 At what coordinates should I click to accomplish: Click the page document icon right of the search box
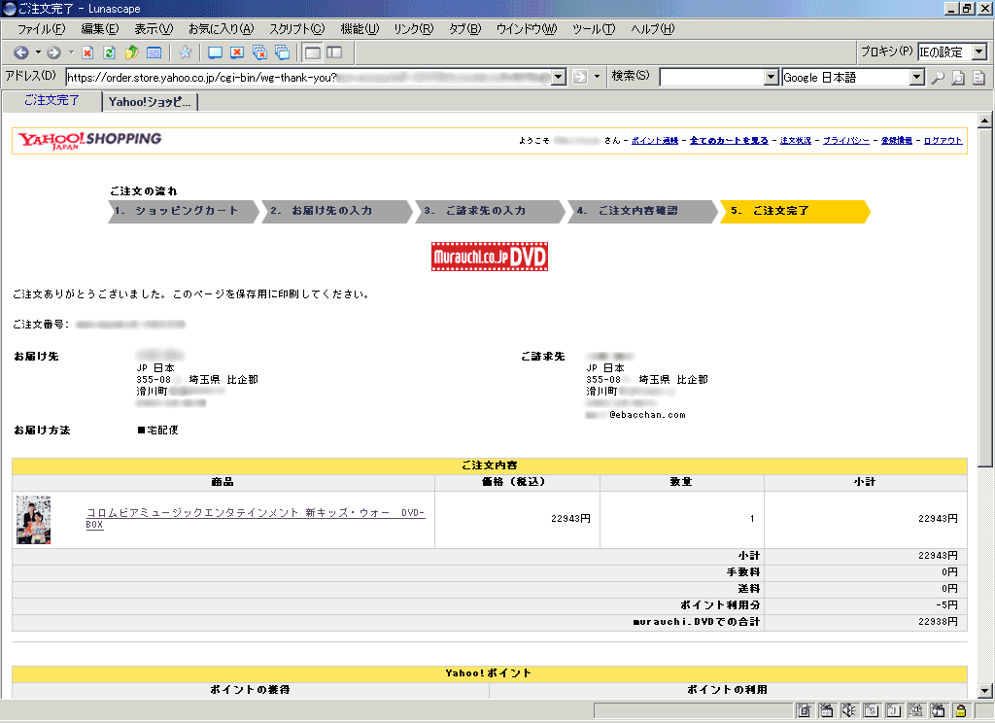pos(979,78)
